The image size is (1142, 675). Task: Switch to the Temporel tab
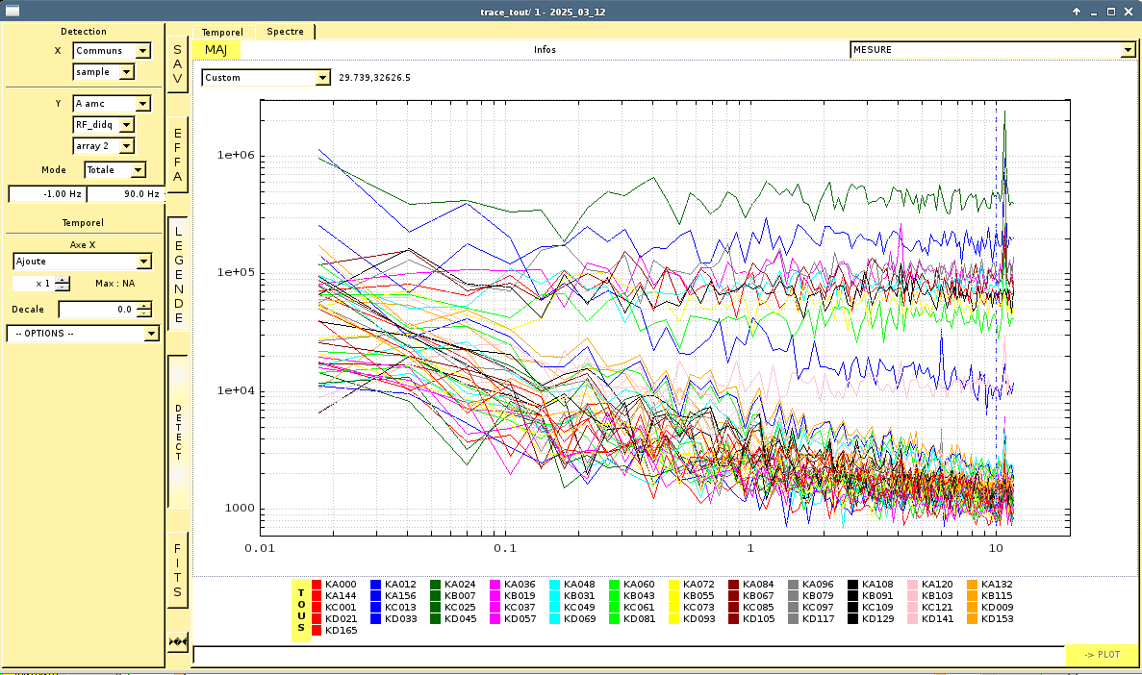click(x=222, y=32)
